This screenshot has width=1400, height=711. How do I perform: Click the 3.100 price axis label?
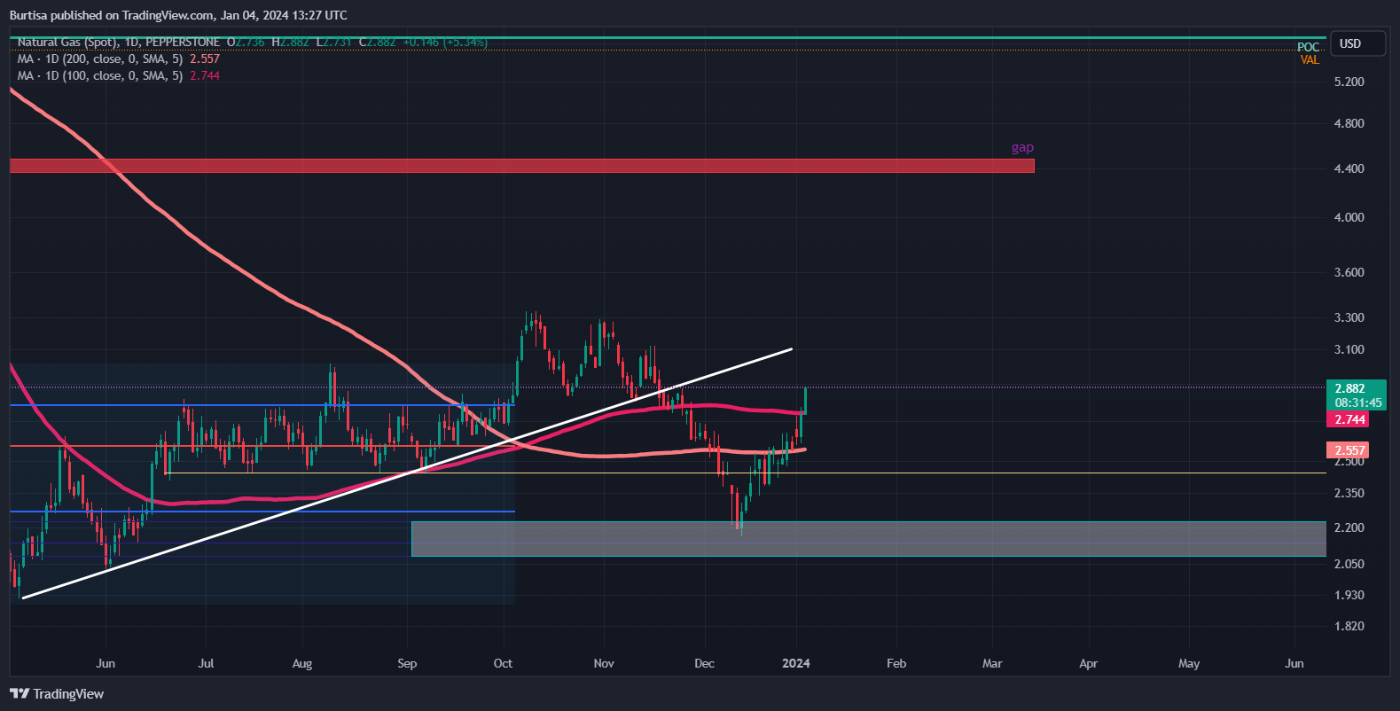1349,349
